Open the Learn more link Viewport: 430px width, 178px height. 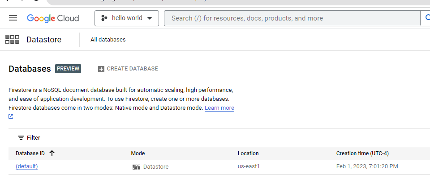click(x=219, y=108)
